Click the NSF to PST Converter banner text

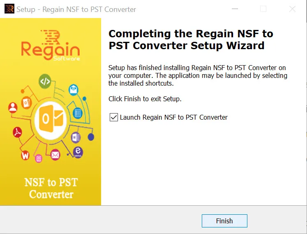click(x=51, y=188)
